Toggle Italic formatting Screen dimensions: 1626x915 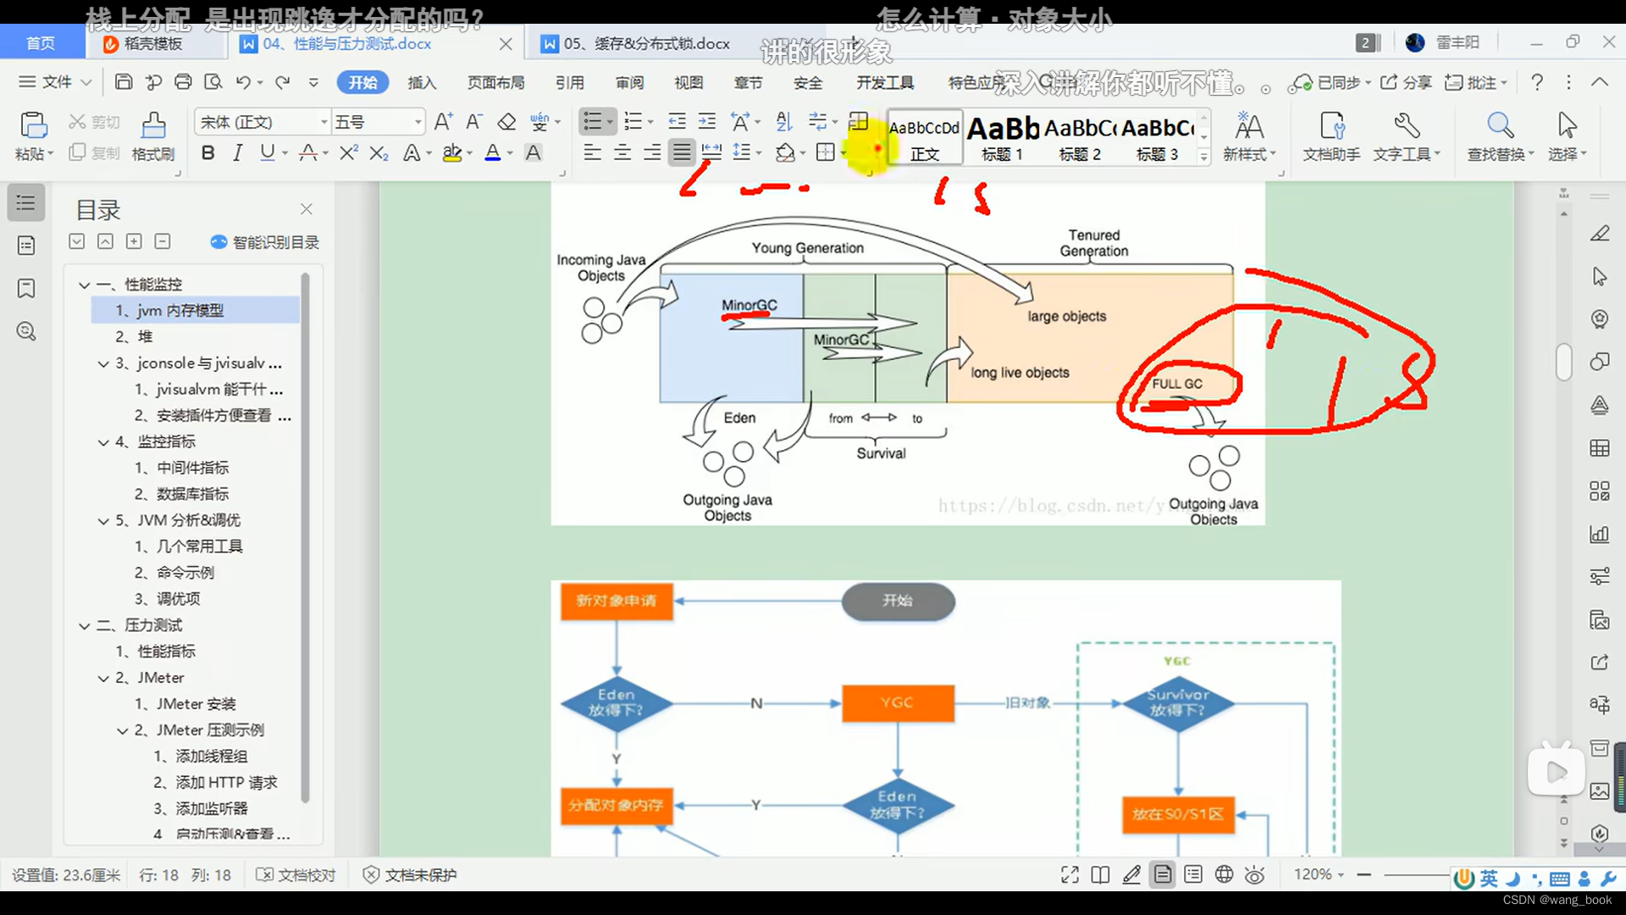pos(238,153)
